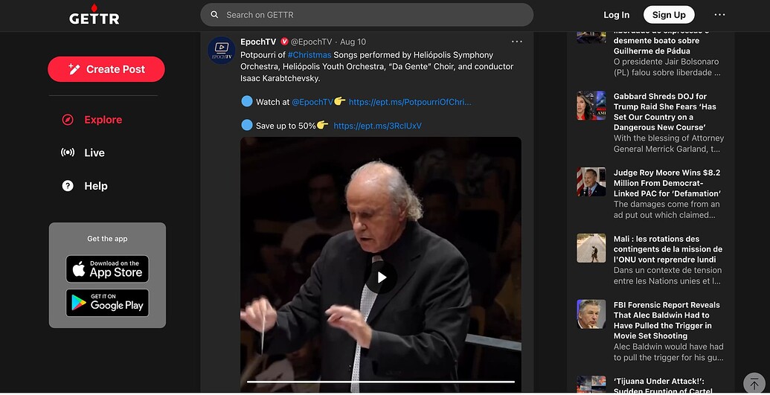Open the Explore page
This screenshot has width=770, height=395.
pyautogui.click(x=103, y=120)
